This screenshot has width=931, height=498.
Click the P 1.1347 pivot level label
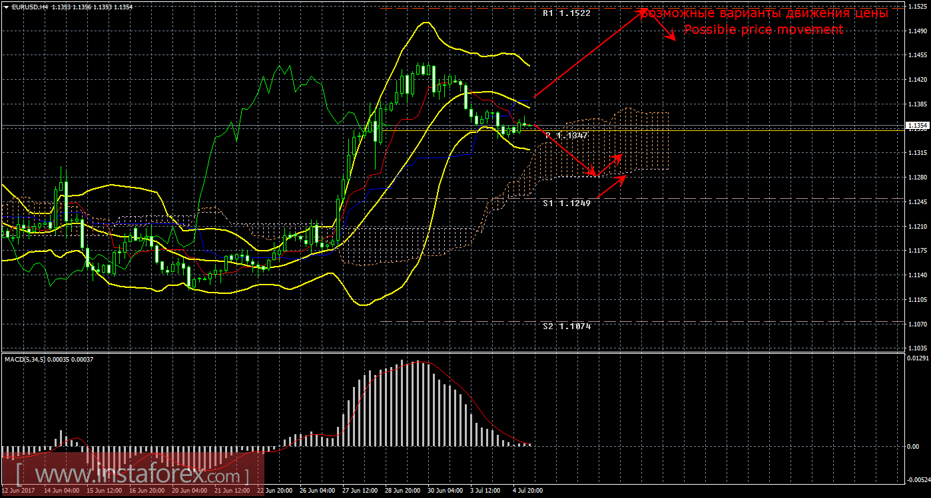(x=567, y=136)
